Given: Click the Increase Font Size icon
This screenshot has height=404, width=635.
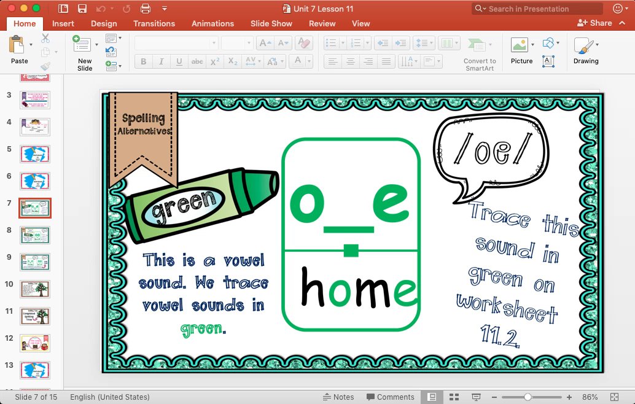Looking at the screenshot, I should pyautogui.click(x=265, y=43).
